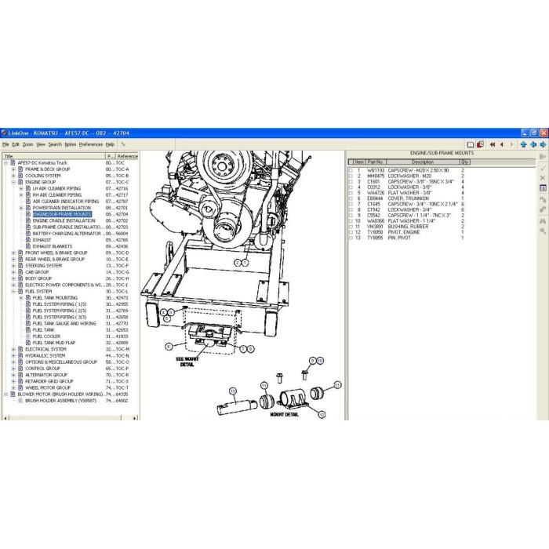This screenshot has width=549, height=549.
Task: Open the Preferences menu
Action: pyautogui.click(x=91, y=144)
